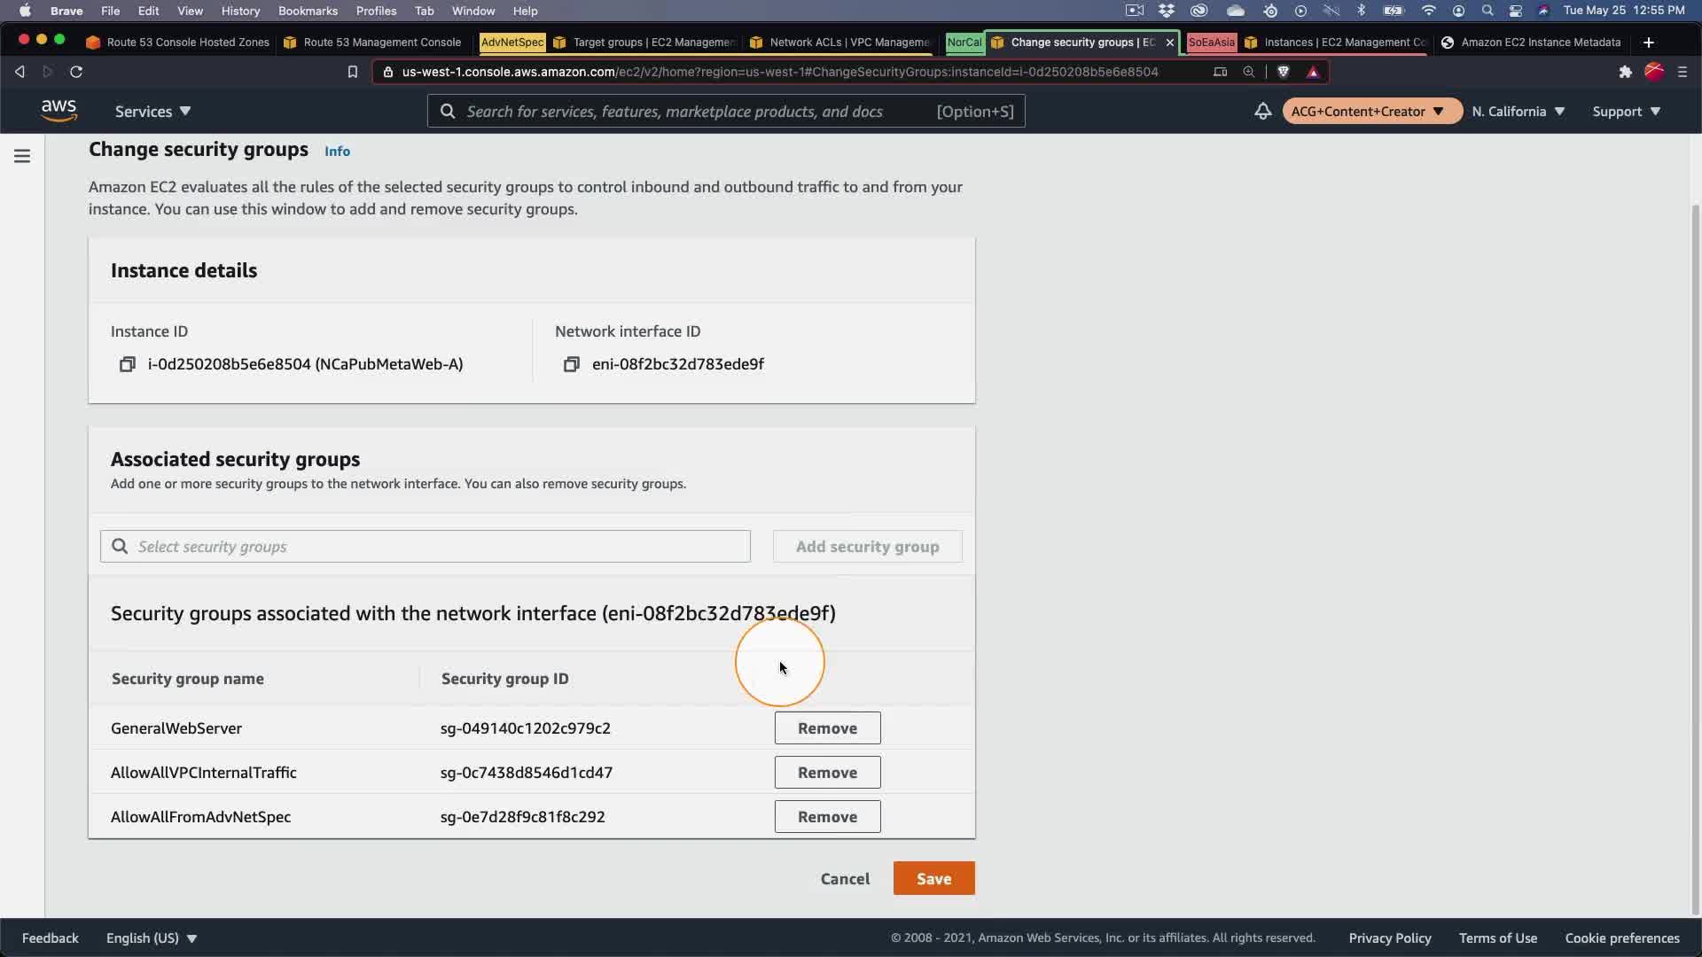Open the browser extensions puzzle icon
This screenshot has width=1702, height=957.
[x=1625, y=72]
